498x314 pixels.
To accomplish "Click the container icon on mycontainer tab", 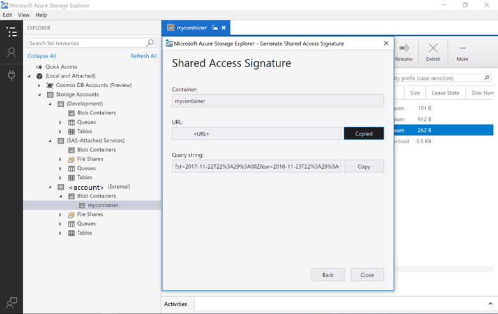I will coord(171,27).
